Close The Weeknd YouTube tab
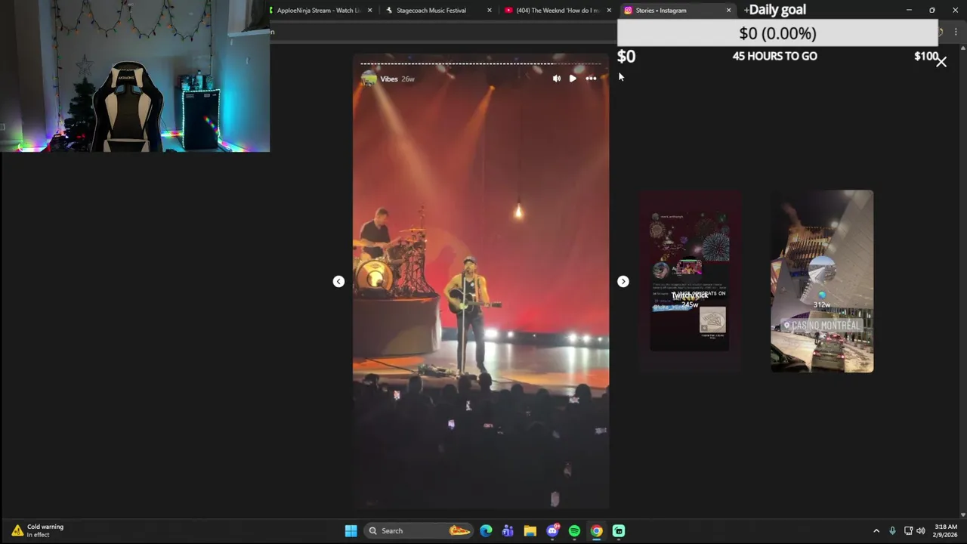This screenshot has width=967, height=544. point(609,11)
